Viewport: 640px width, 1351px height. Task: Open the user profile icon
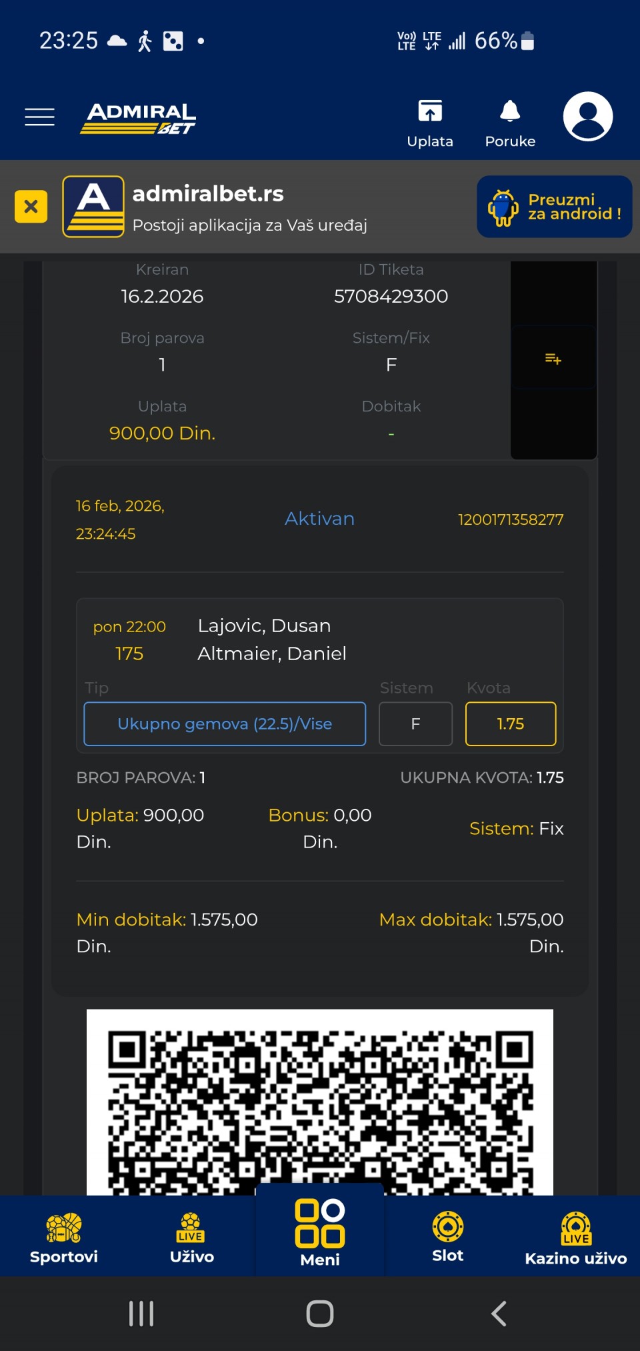click(587, 117)
